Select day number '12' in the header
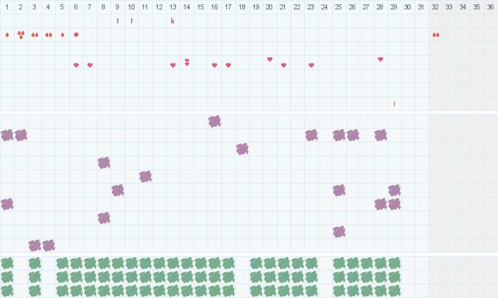Viewport: 498px width, 298px height. (x=159, y=7)
